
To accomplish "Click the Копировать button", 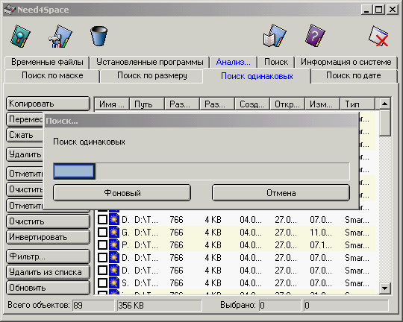I will click(x=48, y=104).
